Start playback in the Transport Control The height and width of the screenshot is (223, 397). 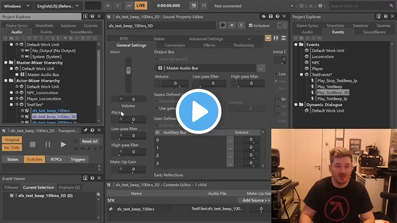pyautogui.click(x=63, y=144)
